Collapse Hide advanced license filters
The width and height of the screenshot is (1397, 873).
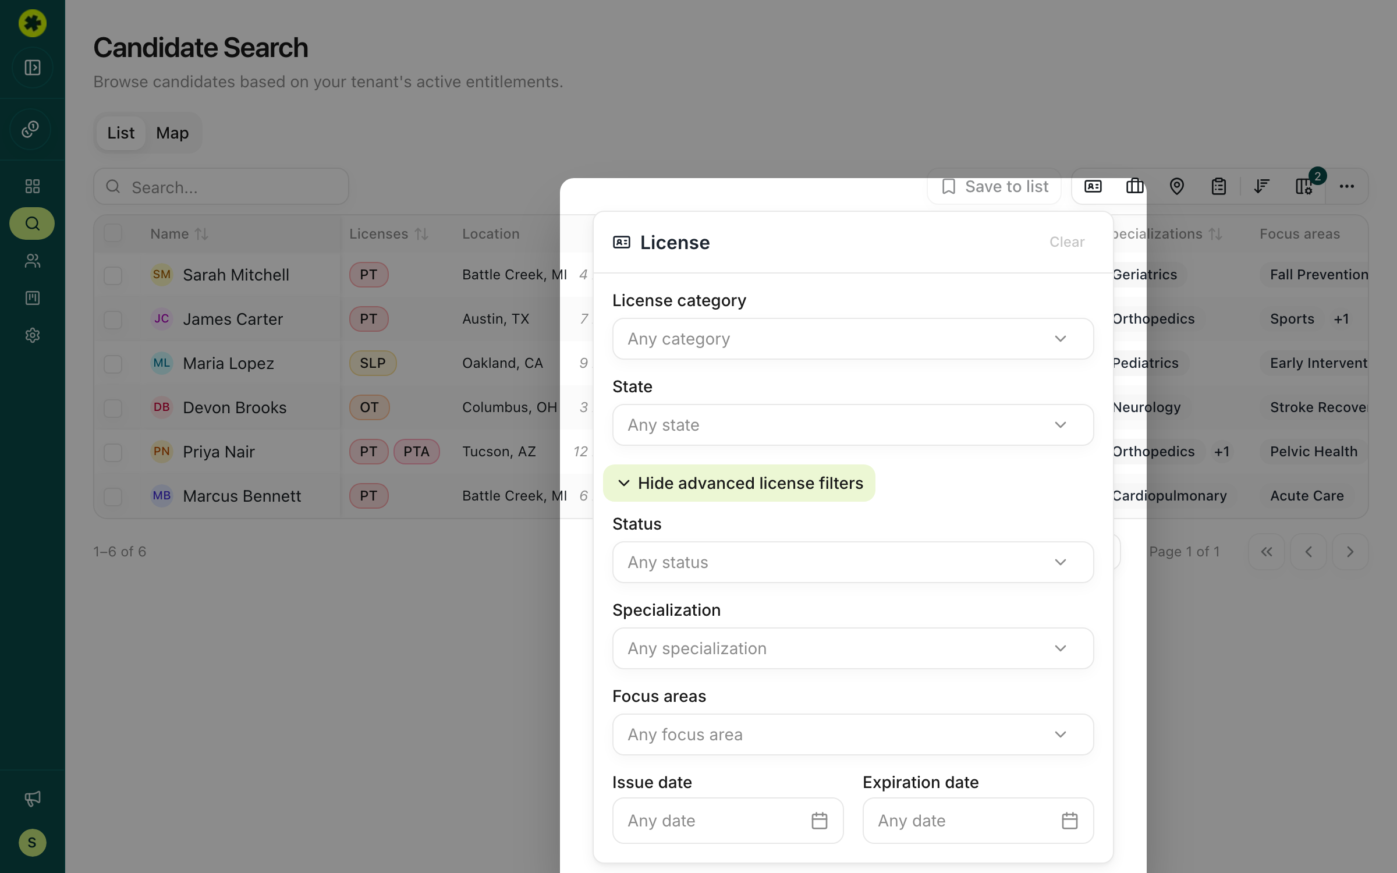coord(739,483)
